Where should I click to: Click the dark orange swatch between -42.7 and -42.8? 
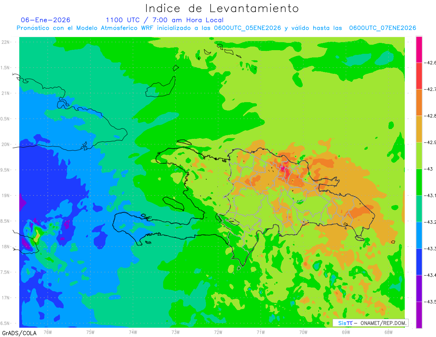pos(419,103)
